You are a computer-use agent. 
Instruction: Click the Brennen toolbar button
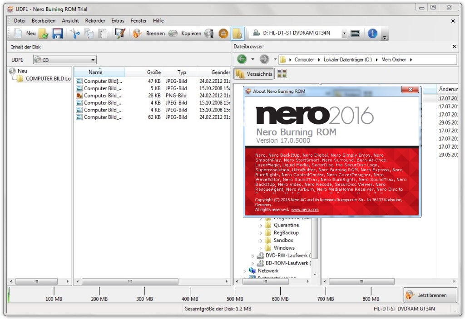pyautogui.click(x=155, y=34)
